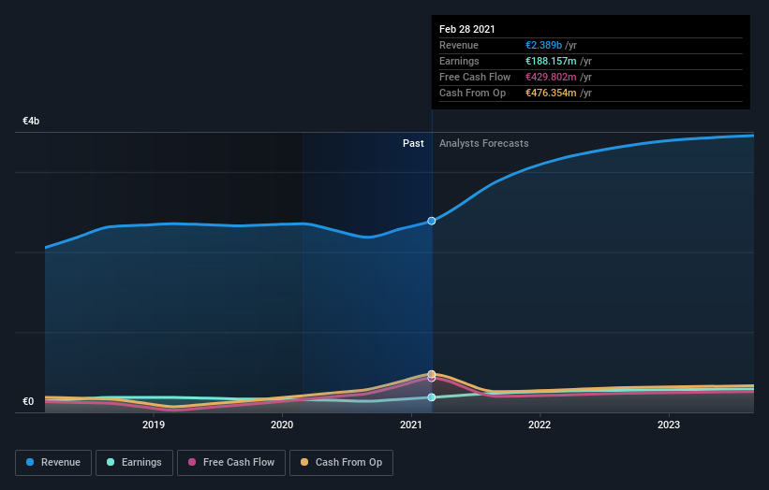Click the blue Revenue legend dot
769x490 pixels.
click(x=30, y=462)
